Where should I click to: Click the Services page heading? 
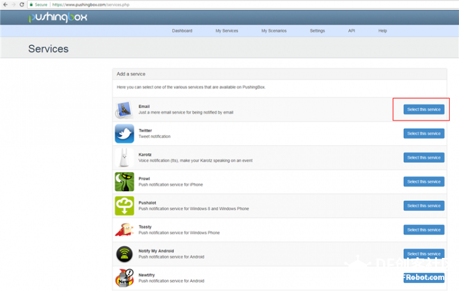tap(48, 49)
